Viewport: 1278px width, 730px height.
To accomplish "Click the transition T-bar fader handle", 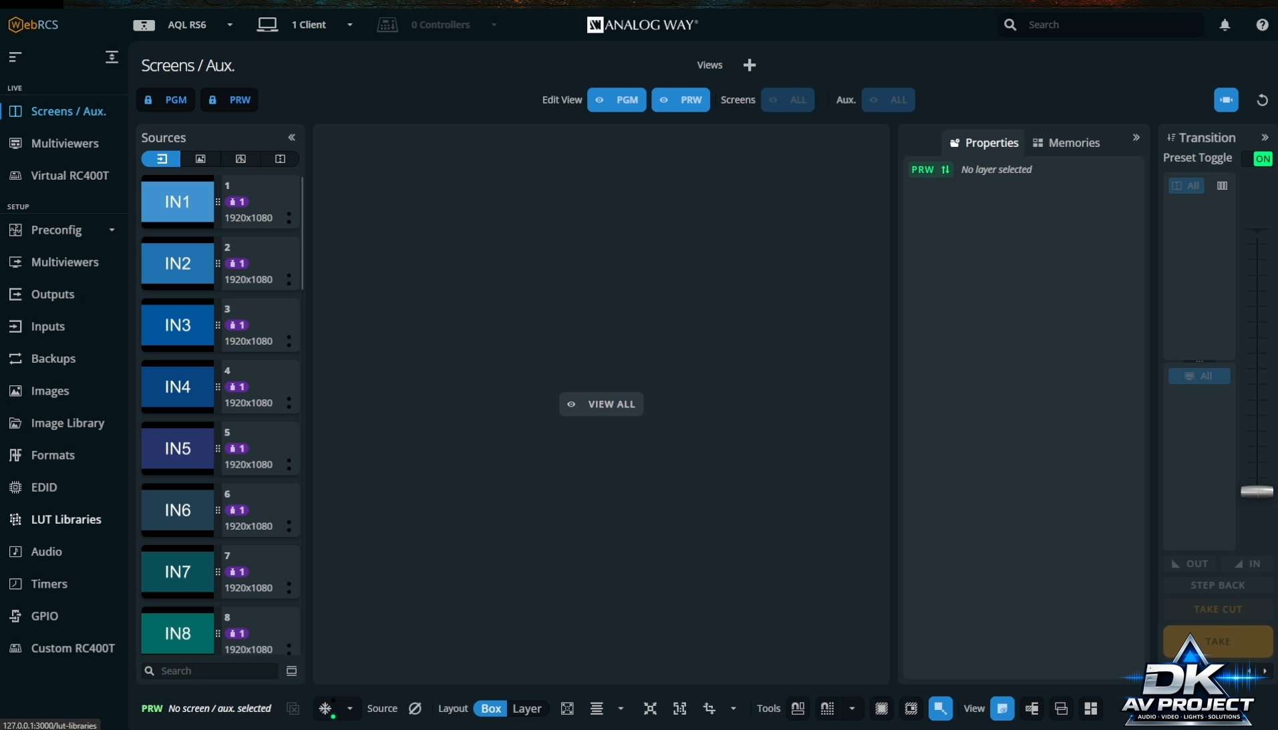I will (1257, 492).
